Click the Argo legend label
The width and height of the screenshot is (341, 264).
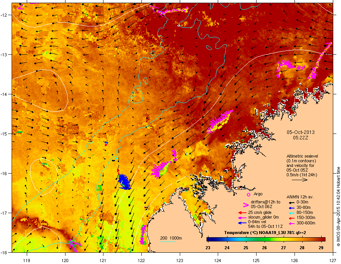click(258, 194)
